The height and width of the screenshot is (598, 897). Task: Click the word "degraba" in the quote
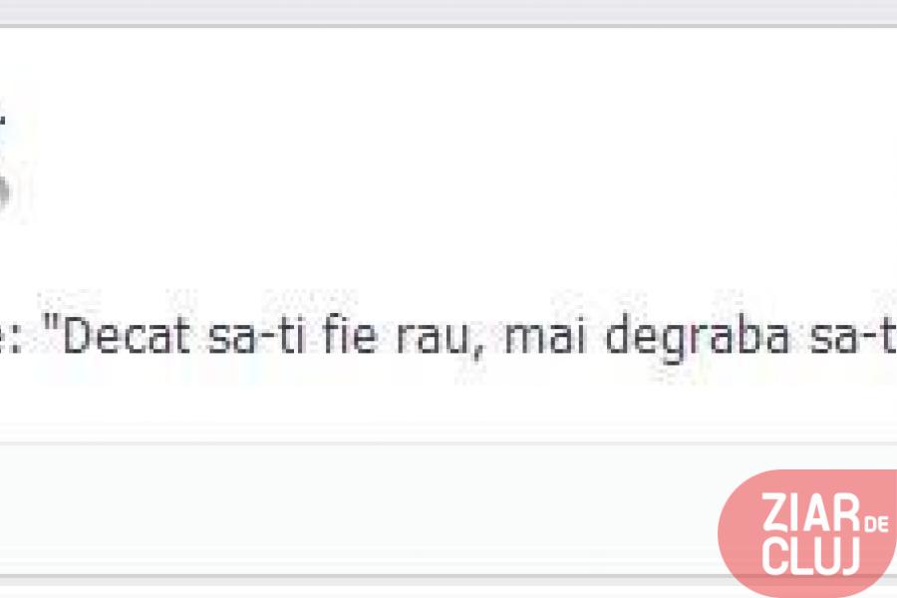(x=698, y=339)
